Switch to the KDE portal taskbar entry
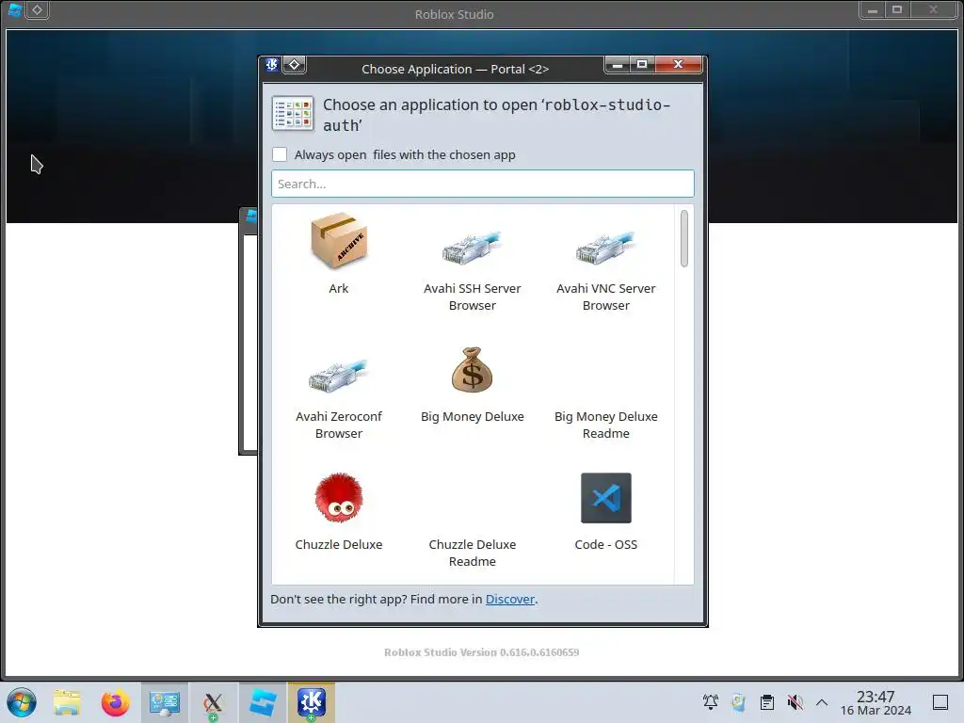Viewport: 964px width, 723px height. [x=311, y=702]
